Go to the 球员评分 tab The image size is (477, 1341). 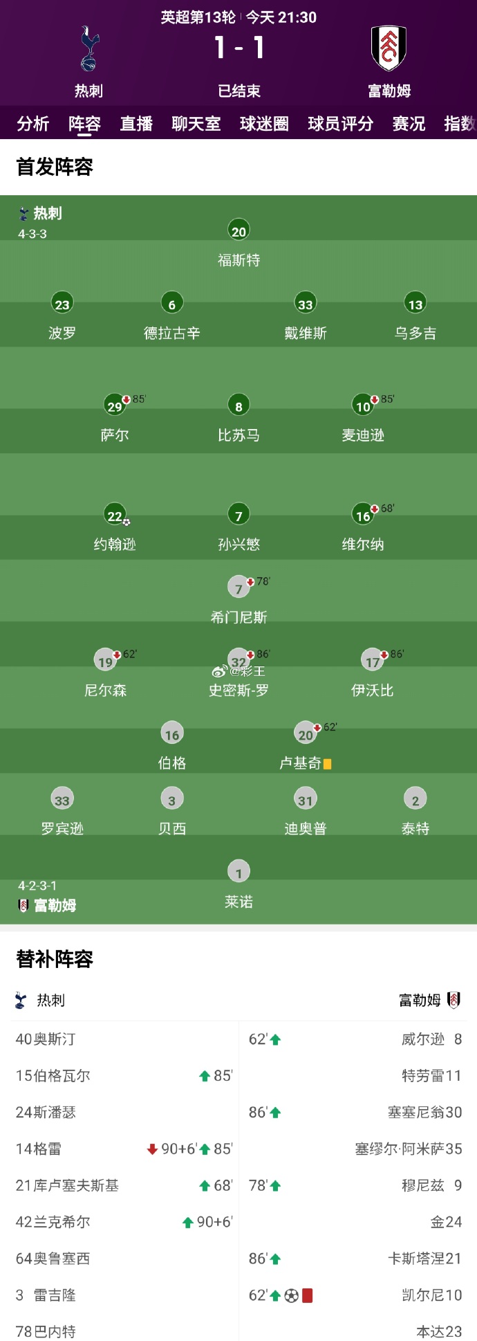coord(341,123)
